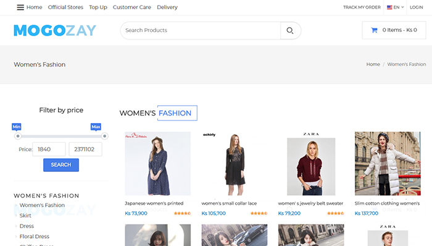Image resolution: width=432 pixels, height=246 pixels.
Task: Open the hamburger menu icon
Action: point(20,7)
